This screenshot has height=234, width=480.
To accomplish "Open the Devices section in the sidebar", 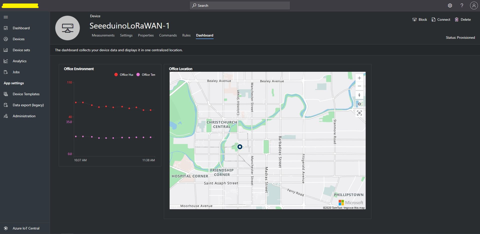I will [x=19, y=39].
